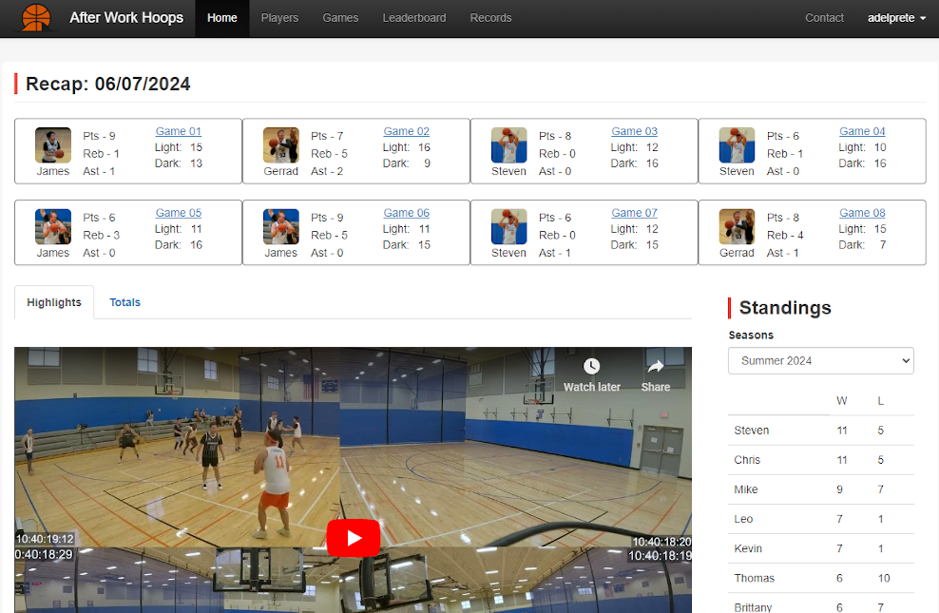Select the Highlights tab

[x=54, y=301]
